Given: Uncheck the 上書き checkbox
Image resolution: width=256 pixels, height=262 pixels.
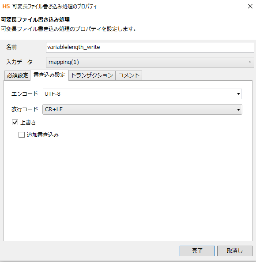Looking at the screenshot, I should point(15,123).
